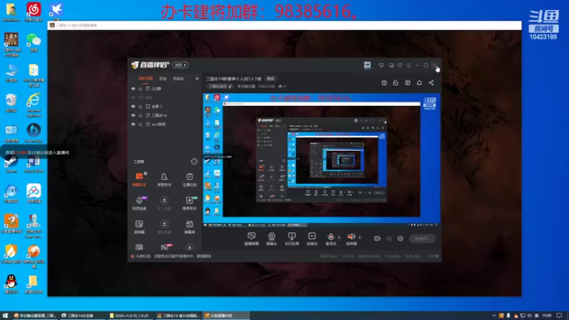569x320 pixels.
Task: Open the action center in system tray
Action: coord(559,316)
